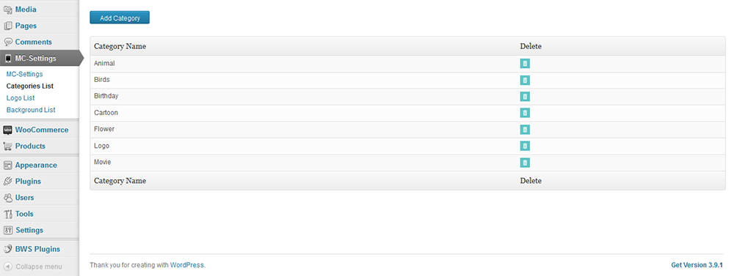This screenshot has height=276, width=734.
Task: Click trash icon for Birds category
Action: click(x=525, y=81)
